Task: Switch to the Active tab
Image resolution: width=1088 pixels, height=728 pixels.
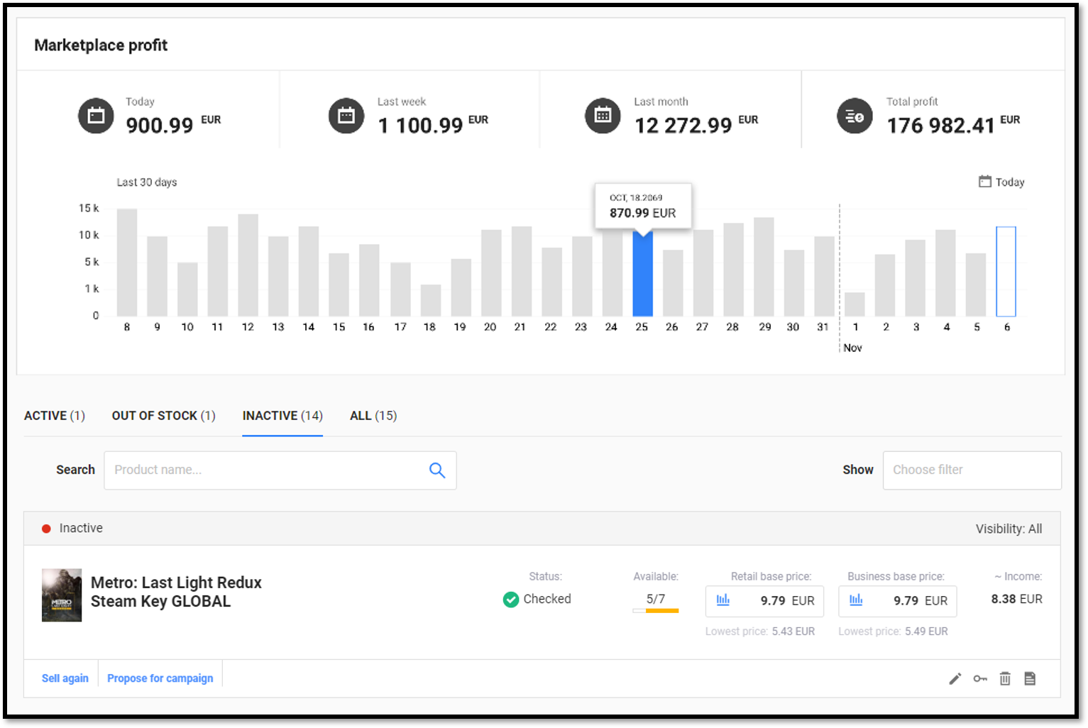Action: pos(55,416)
